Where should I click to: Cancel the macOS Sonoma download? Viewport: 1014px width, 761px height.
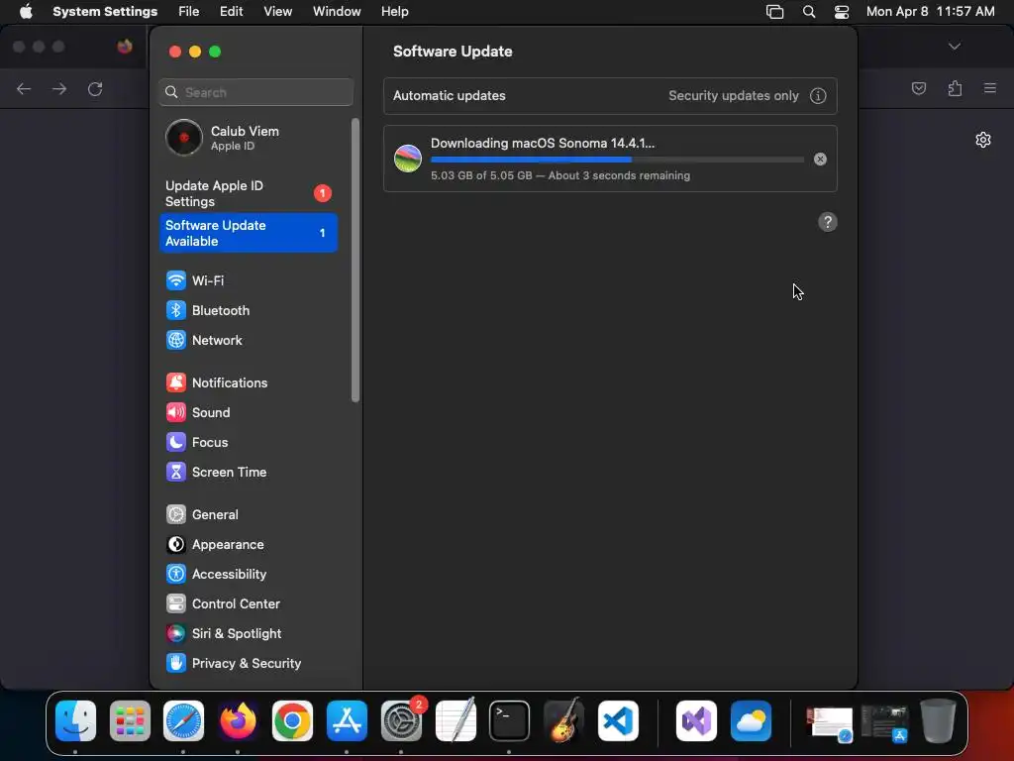820,160
